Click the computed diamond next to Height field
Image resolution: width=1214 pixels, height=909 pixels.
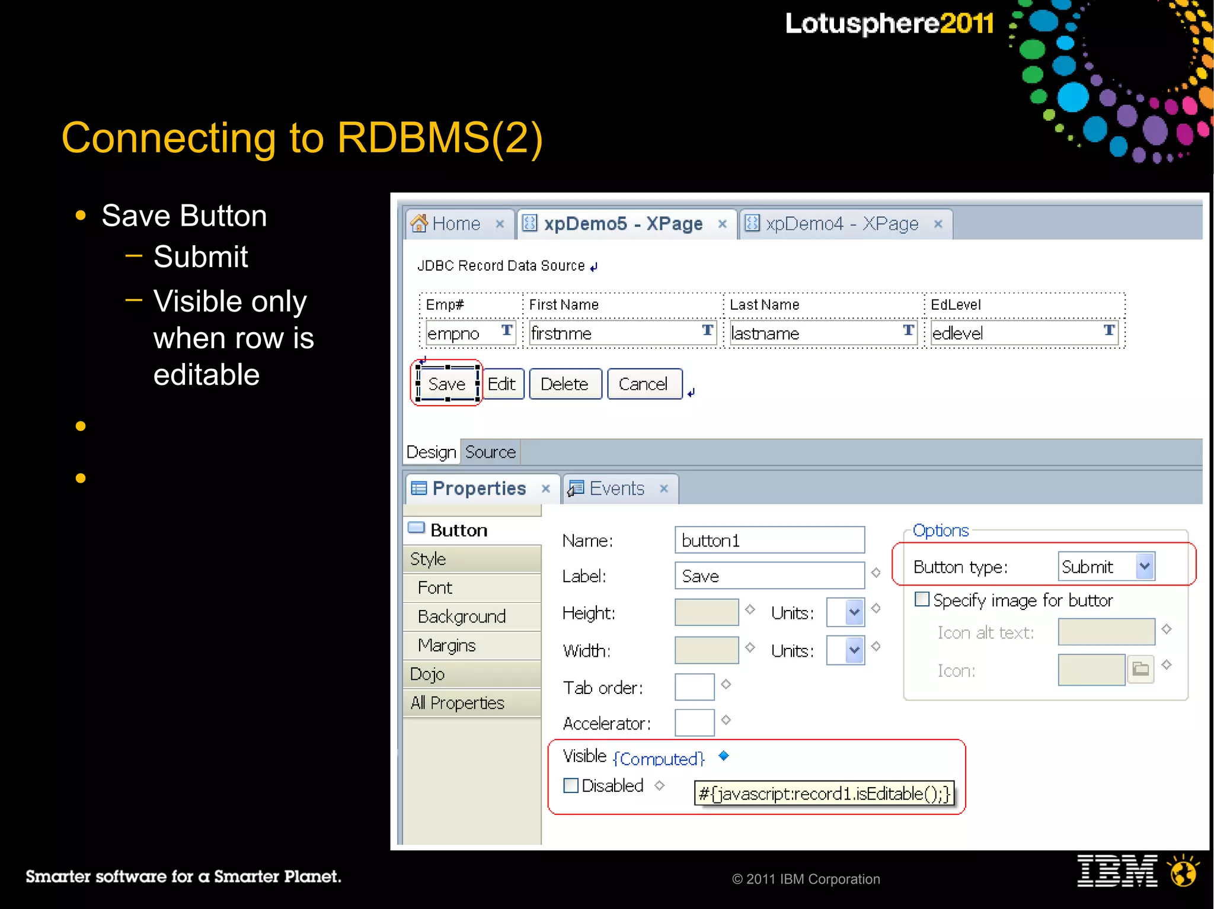(750, 609)
